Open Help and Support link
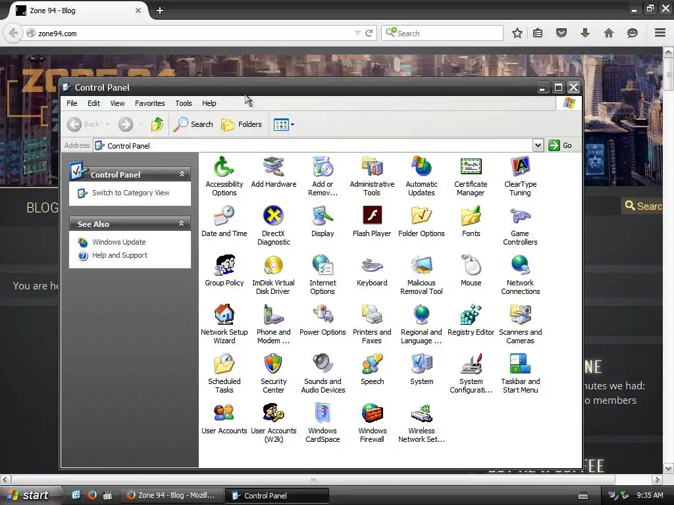The width and height of the screenshot is (674, 505). (120, 255)
